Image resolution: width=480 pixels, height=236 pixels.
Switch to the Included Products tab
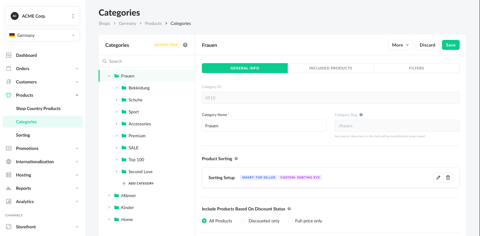tap(330, 68)
